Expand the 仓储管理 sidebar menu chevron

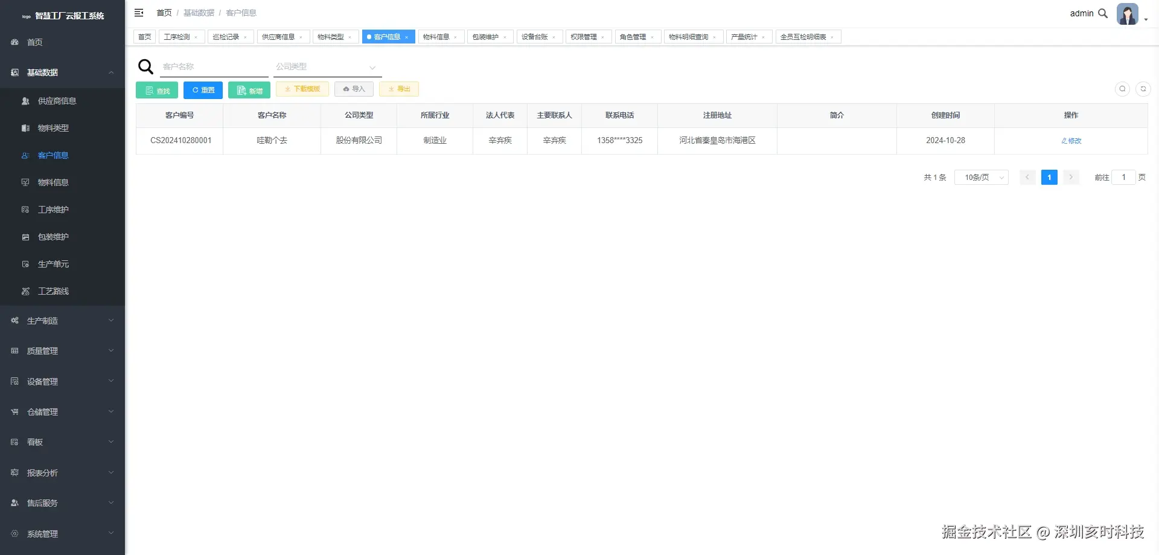point(111,412)
